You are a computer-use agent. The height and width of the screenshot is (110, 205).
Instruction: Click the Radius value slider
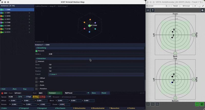point(96,71)
